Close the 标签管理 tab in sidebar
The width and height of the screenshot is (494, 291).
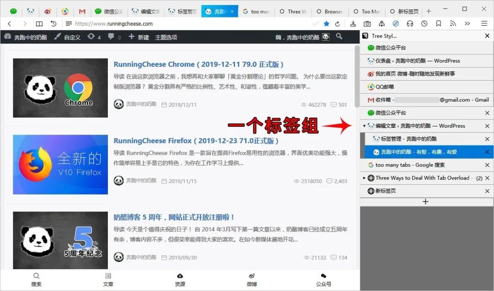tap(487, 139)
